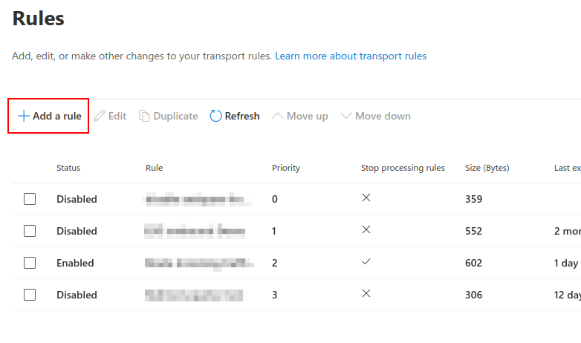The width and height of the screenshot is (581, 343).
Task: Tick the checkbox for the Enabled rule
Action: 30,263
